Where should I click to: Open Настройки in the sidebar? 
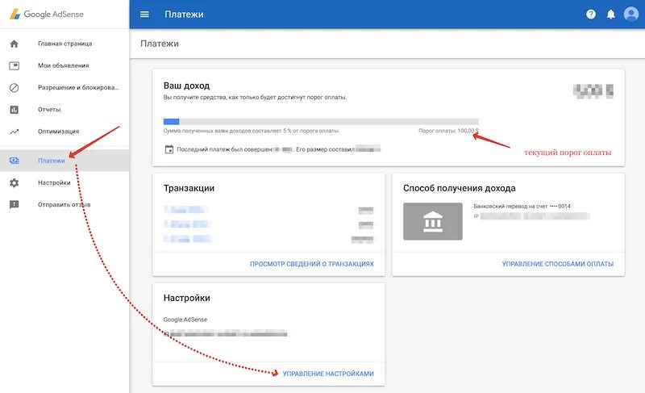coord(54,182)
